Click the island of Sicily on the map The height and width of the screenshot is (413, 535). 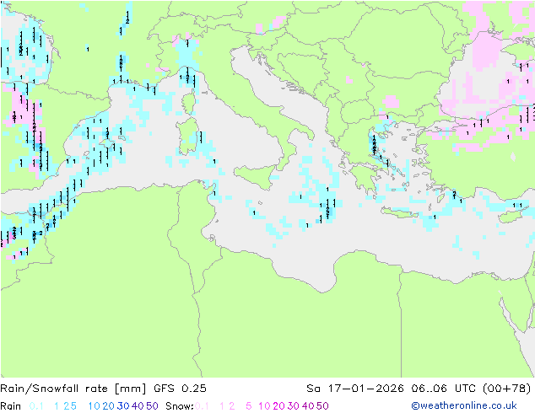click(257, 175)
